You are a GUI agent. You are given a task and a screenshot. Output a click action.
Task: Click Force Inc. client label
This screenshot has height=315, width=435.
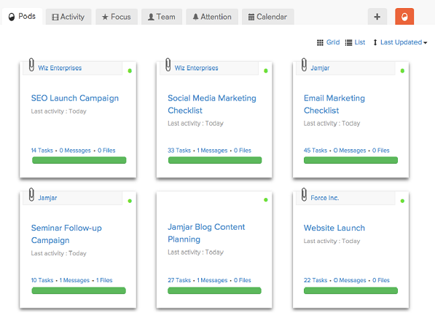tap(324, 198)
